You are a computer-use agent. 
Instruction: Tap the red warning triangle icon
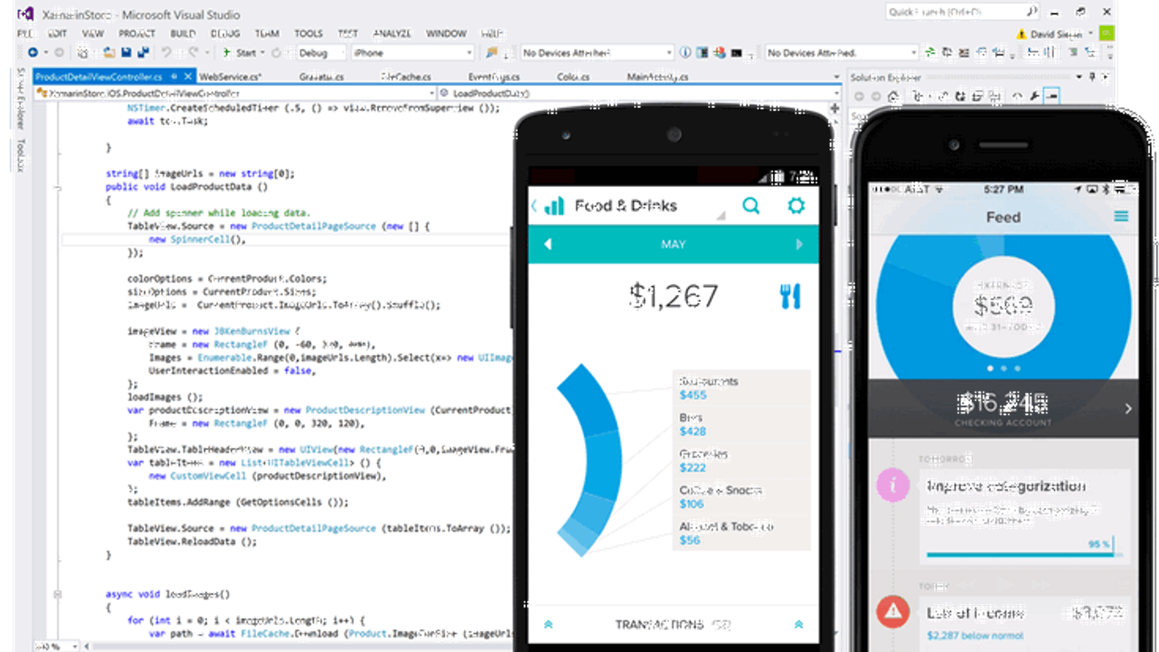point(893,611)
